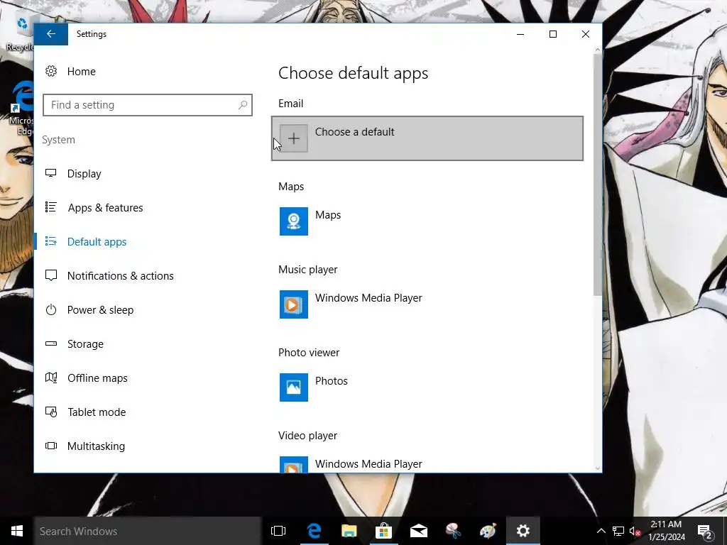Open Paint from taskbar

pos(488,531)
